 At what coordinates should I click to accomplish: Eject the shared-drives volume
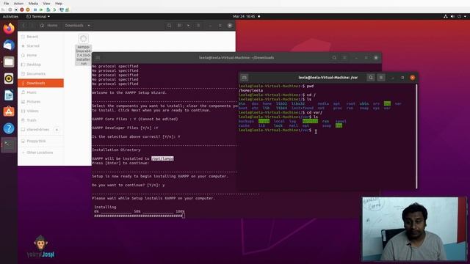click(57, 130)
